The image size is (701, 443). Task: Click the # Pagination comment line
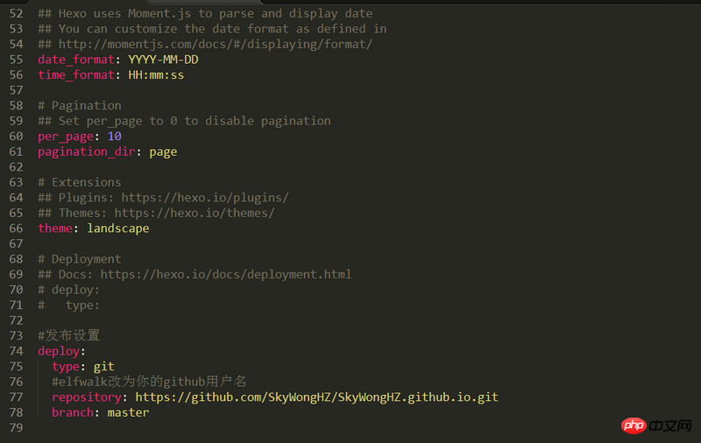pos(80,106)
